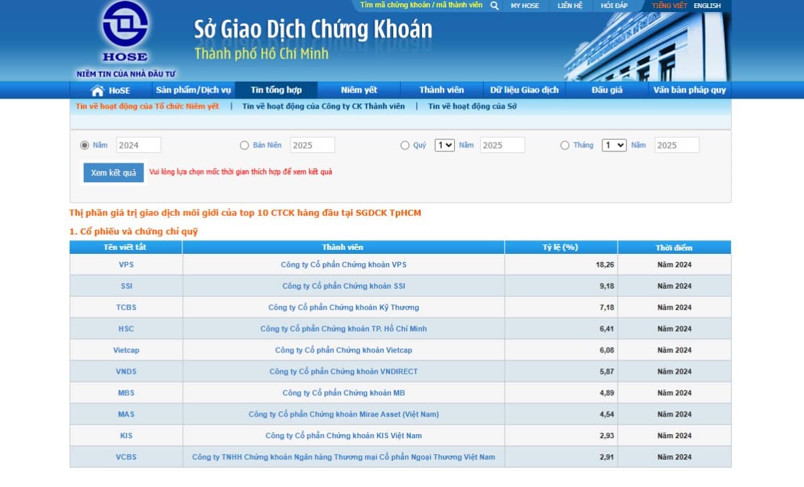Click the 9,18 percentage value

click(607, 286)
